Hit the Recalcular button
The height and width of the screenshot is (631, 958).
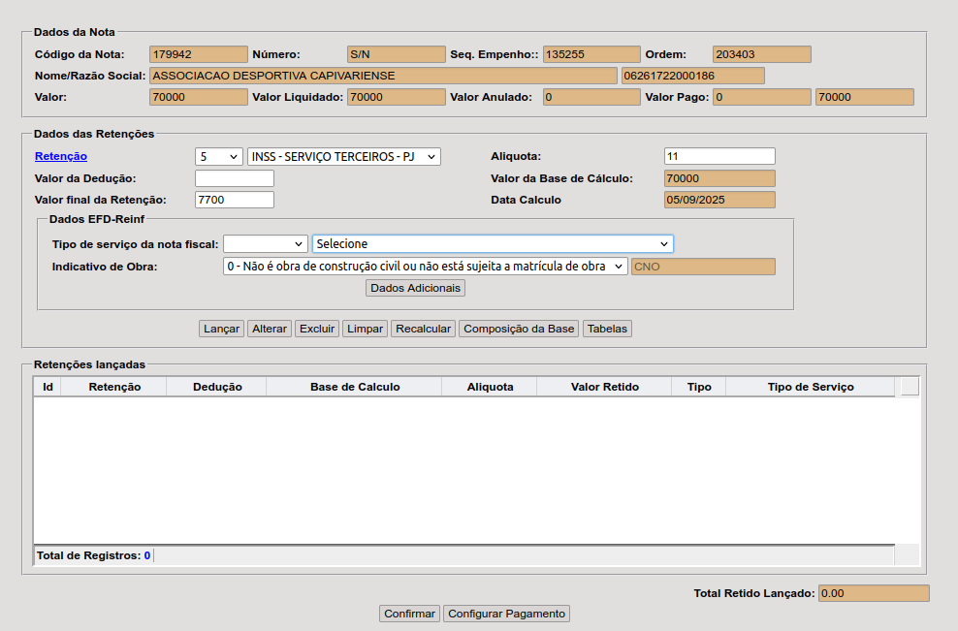[423, 329]
